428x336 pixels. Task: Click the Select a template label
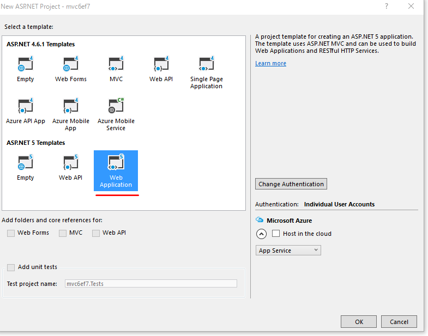point(29,27)
